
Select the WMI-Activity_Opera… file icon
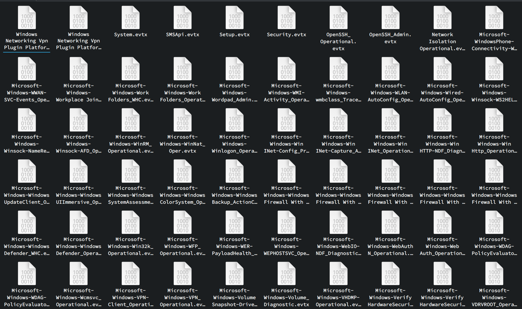pyautogui.click(x=287, y=69)
